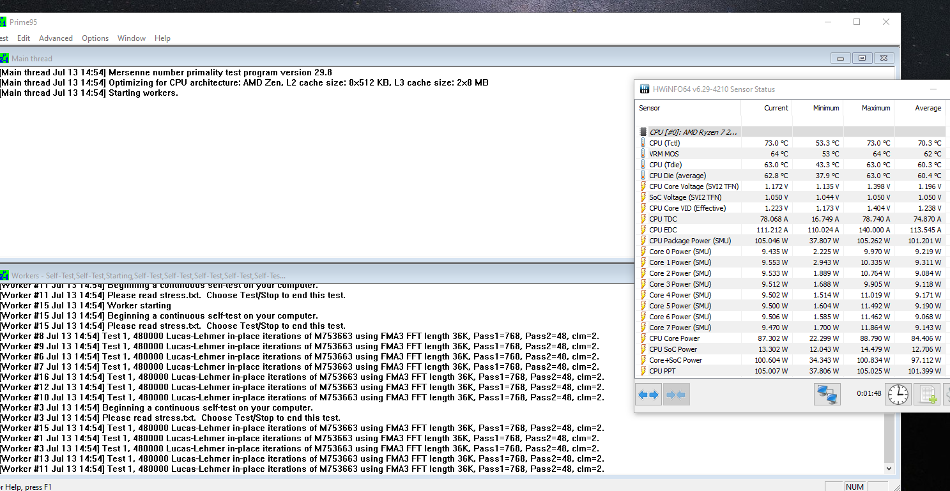This screenshot has height=491, width=950.
Task: Start logging with spreadsheet plus icon
Action: point(927,395)
